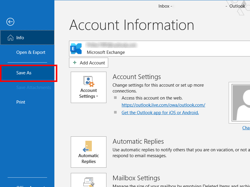Follow the Get the Outlook app link
Screen dimensions: 250x187
click(x=160, y=113)
